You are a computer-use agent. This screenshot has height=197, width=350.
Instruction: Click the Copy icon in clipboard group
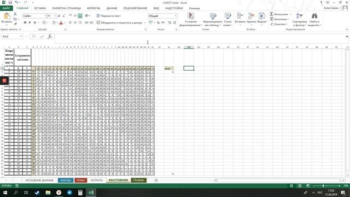[15, 19]
